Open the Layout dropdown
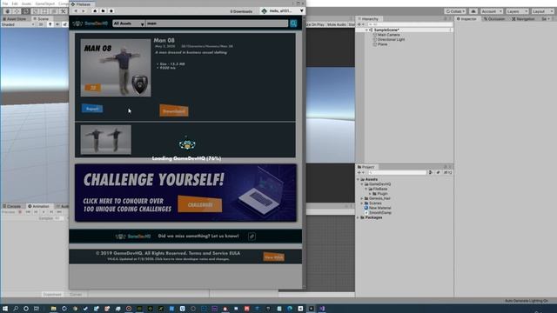Viewport: 557px width, 313px height. pos(542,11)
